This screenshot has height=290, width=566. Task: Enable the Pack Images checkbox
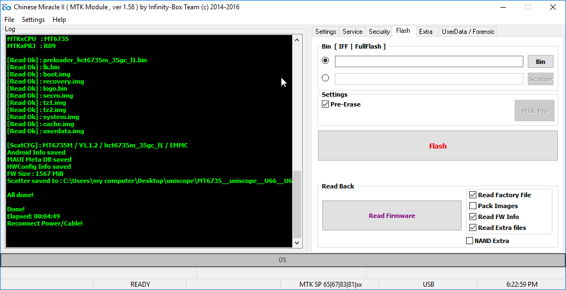[473, 206]
